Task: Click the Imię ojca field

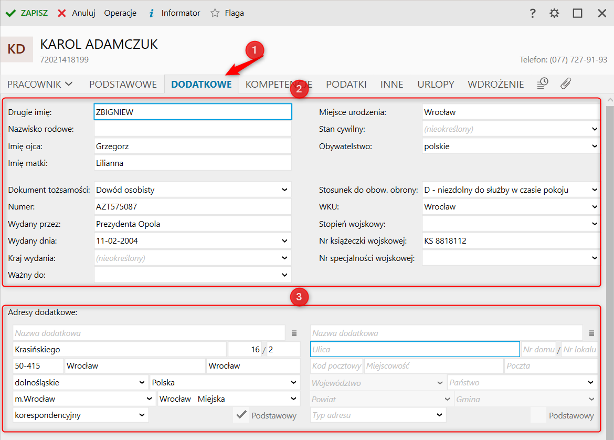Action: pyautogui.click(x=193, y=146)
